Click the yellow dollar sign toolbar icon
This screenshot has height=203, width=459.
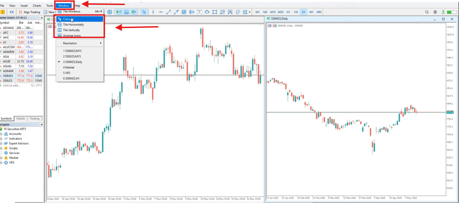tap(3, 12)
